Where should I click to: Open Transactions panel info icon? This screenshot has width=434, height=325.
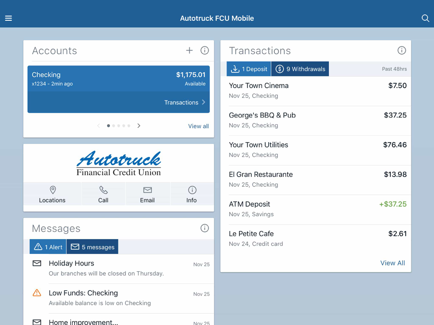point(401,50)
